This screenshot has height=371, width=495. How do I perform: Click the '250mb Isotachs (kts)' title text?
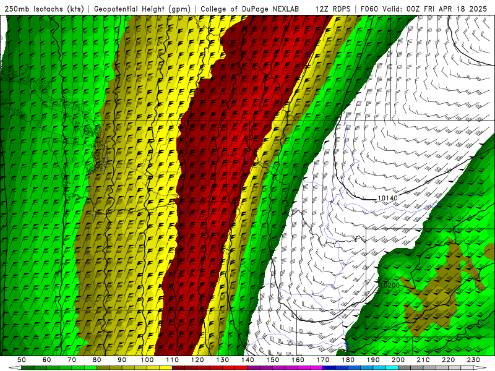pyautogui.click(x=45, y=9)
